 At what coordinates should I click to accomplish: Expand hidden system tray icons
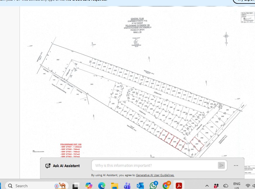pos(207,185)
